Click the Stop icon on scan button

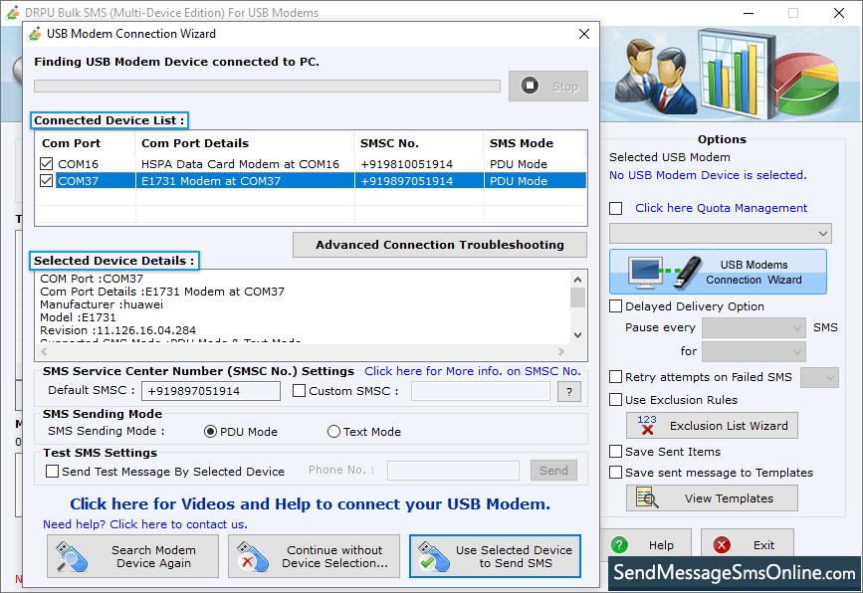[530, 86]
